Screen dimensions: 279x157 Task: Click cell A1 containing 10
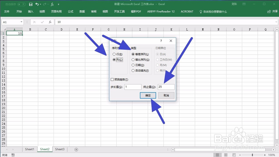pos(15,33)
